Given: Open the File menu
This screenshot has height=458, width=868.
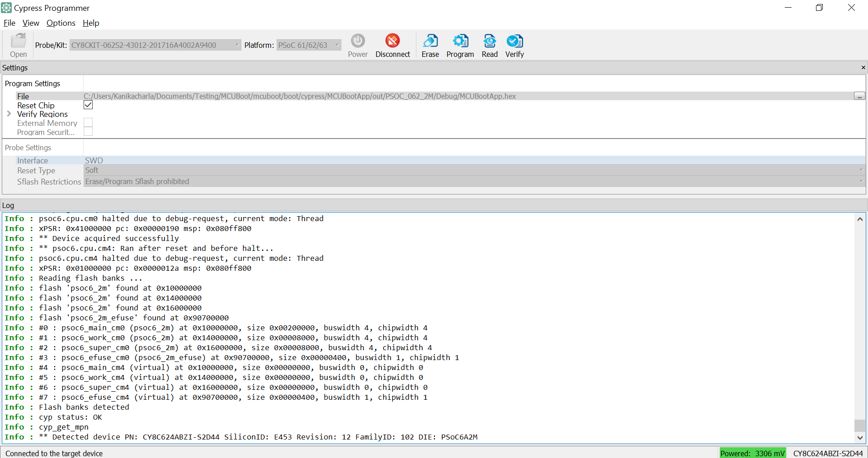Looking at the screenshot, I should pyautogui.click(x=9, y=23).
